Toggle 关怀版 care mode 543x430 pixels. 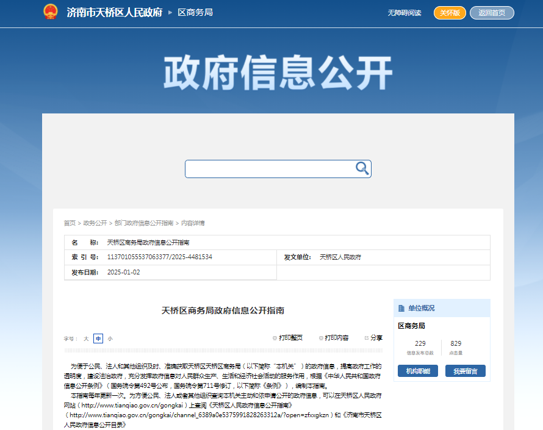tap(450, 13)
